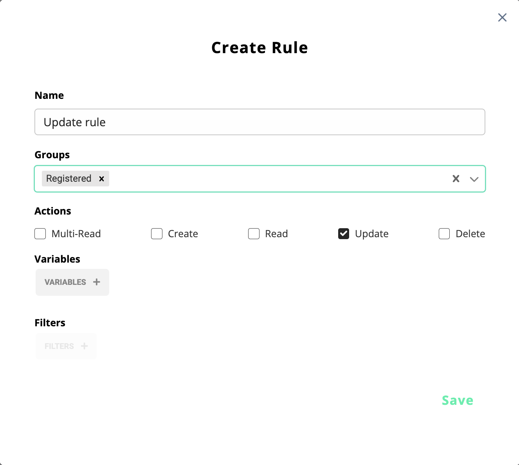Tick the Read action checkbox

tap(254, 234)
